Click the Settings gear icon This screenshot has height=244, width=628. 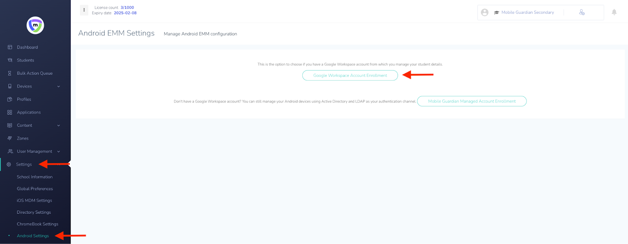coord(9,164)
